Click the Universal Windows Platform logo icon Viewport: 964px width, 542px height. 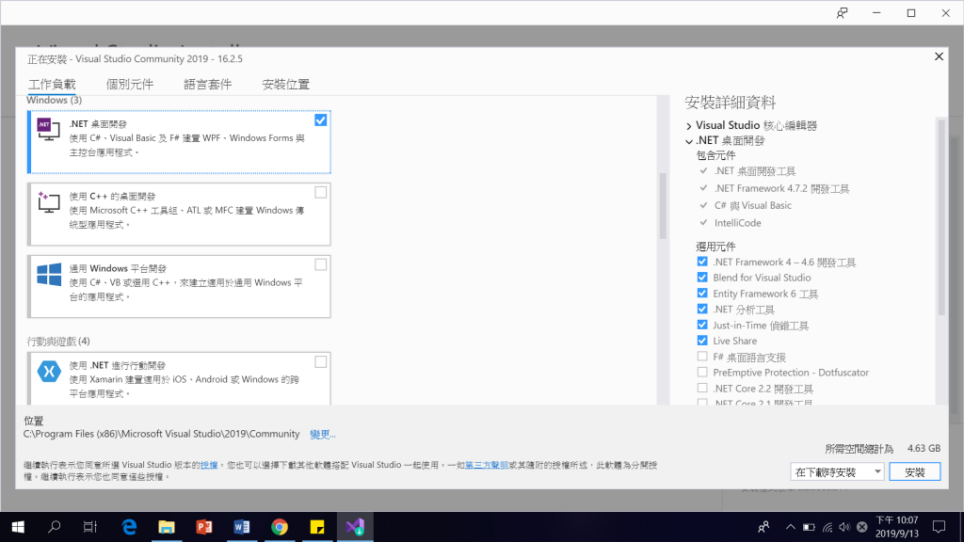pyautogui.click(x=49, y=274)
